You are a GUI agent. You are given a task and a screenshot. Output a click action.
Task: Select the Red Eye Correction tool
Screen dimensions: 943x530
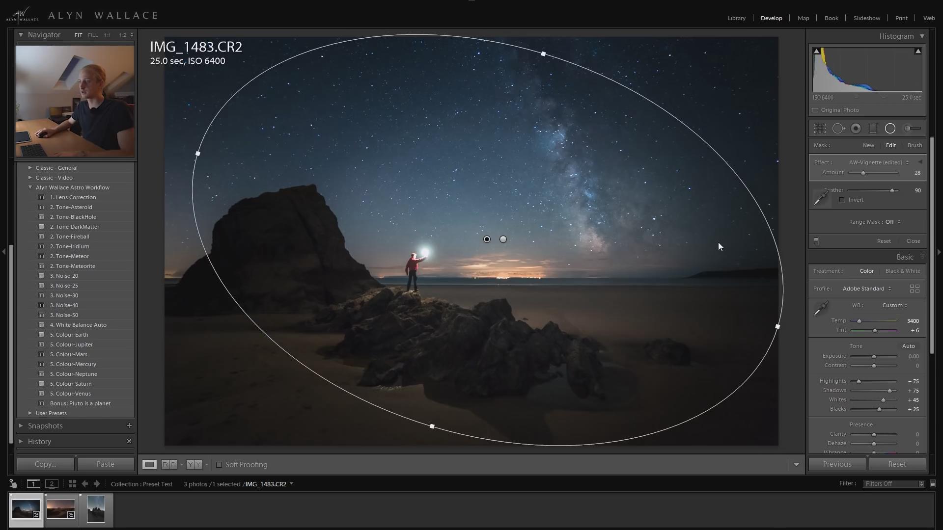pyautogui.click(x=856, y=129)
